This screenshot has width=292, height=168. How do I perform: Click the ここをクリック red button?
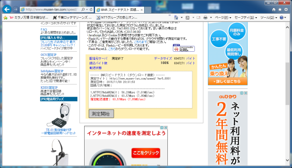(146, 153)
